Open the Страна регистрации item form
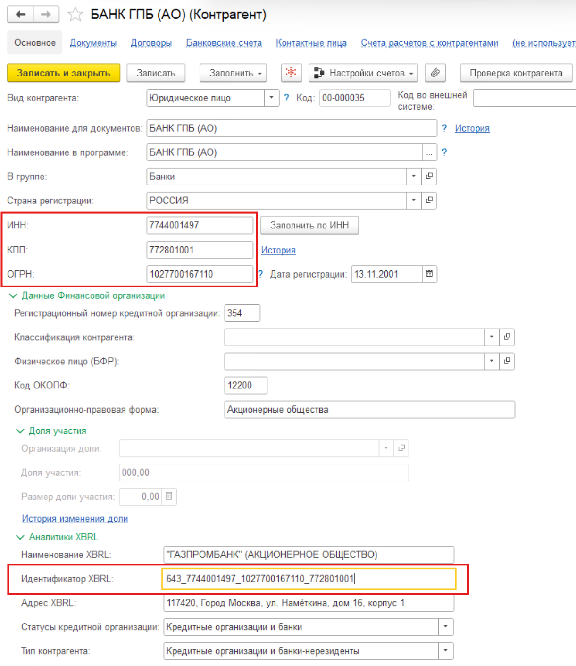 coord(429,200)
